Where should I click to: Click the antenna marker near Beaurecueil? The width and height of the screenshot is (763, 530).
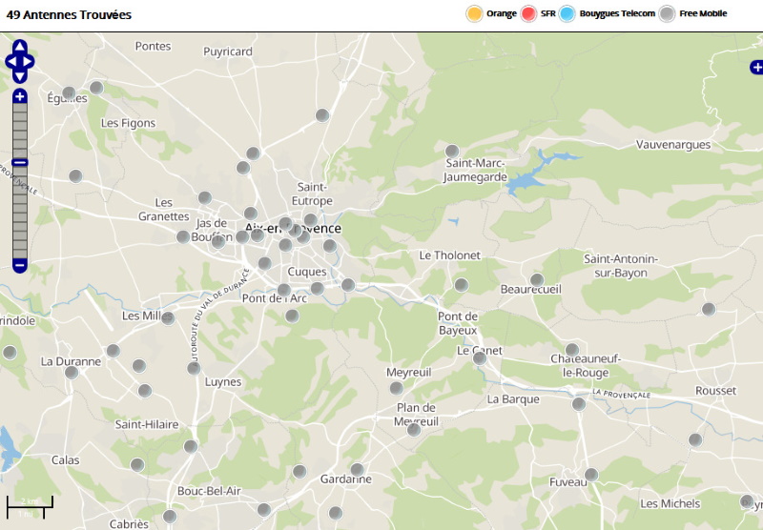pos(537,280)
